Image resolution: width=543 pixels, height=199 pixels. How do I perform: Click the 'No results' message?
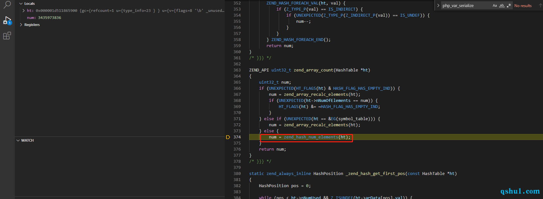523,6
